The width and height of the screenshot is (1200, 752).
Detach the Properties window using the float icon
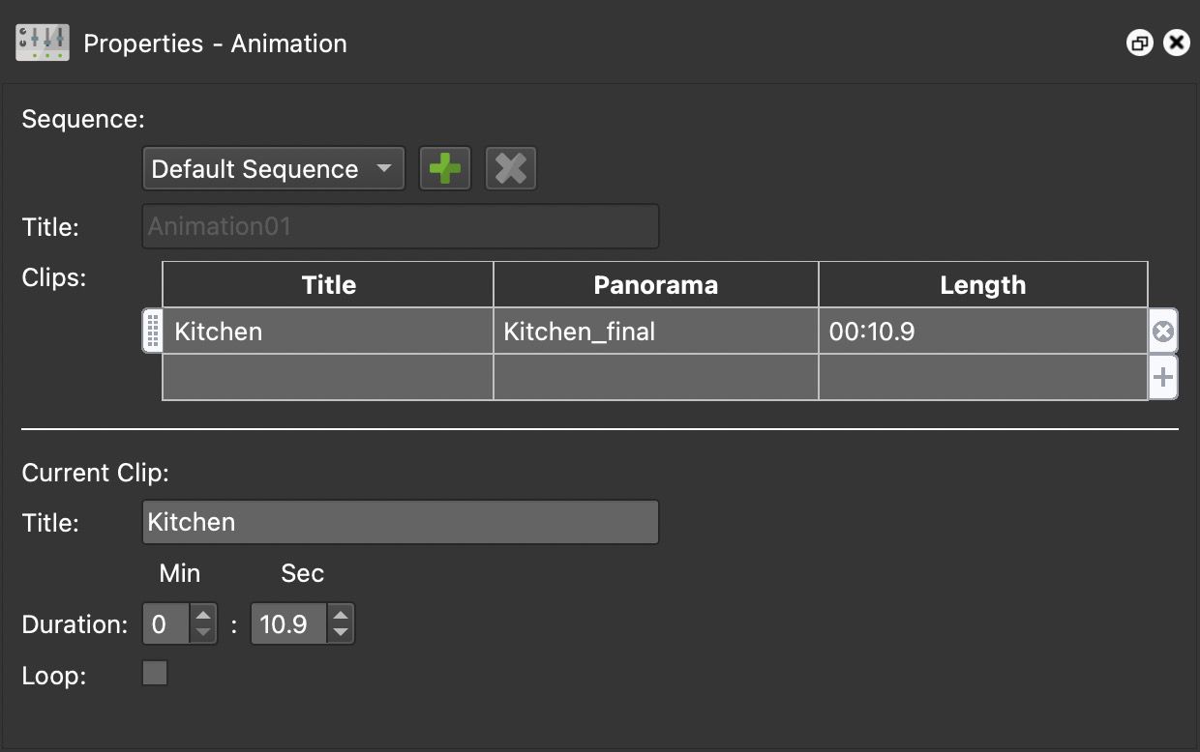click(1139, 43)
